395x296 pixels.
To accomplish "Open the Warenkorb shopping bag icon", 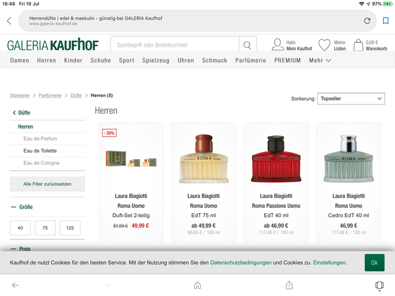I will click(x=358, y=45).
